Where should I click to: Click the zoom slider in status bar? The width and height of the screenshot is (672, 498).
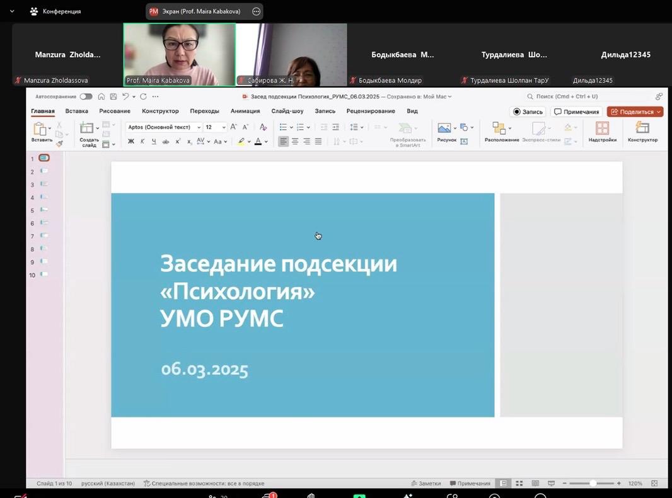tap(592, 483)
